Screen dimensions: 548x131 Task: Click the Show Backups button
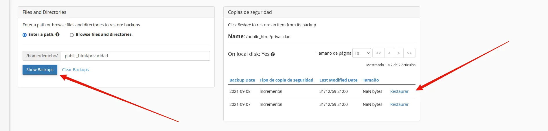tap(40, 70)
